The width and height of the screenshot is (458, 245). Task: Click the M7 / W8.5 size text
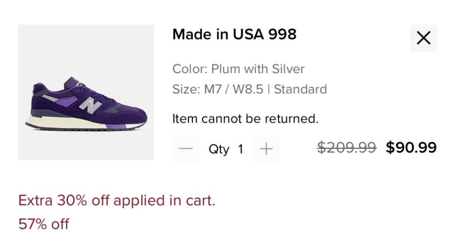(233, 89)
